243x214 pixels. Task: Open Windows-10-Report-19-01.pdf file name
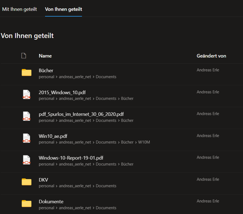[71, 158]
